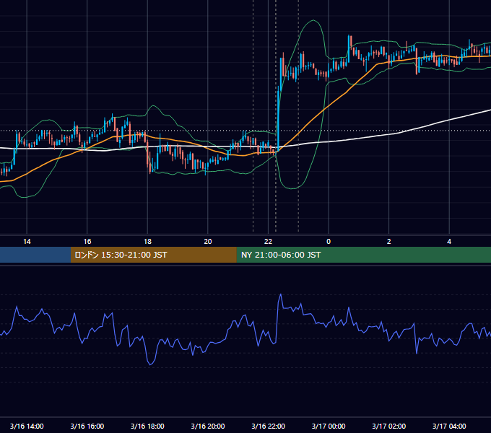Click the 3/16 18:00 label on the lower axis
This screenshot has height=433, width=491.
147,426
